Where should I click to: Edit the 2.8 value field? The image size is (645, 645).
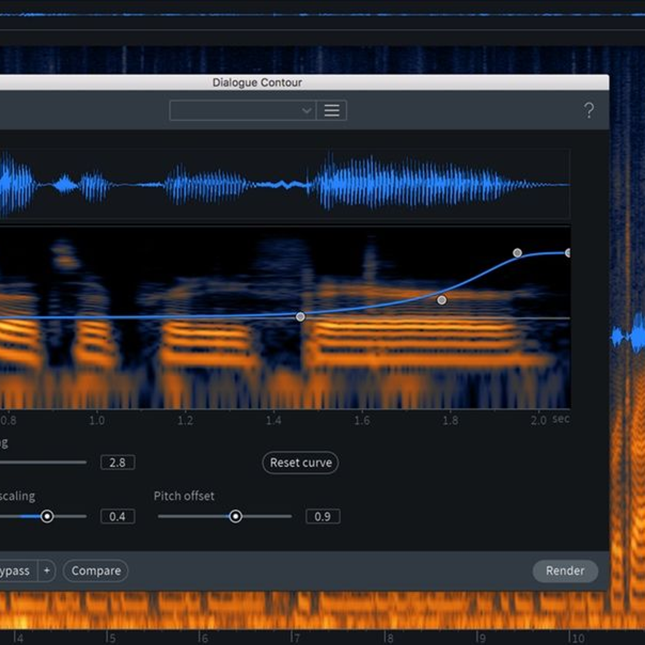point(117,462)
